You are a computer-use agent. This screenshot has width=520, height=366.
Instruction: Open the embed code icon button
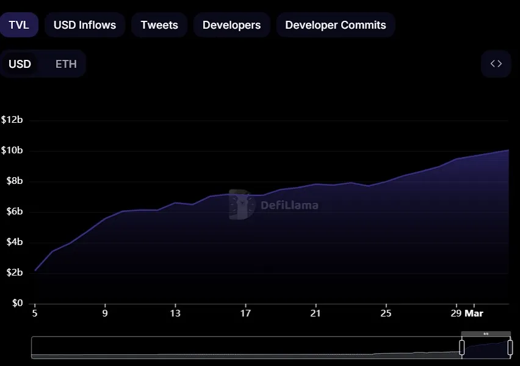click(496, 64)
